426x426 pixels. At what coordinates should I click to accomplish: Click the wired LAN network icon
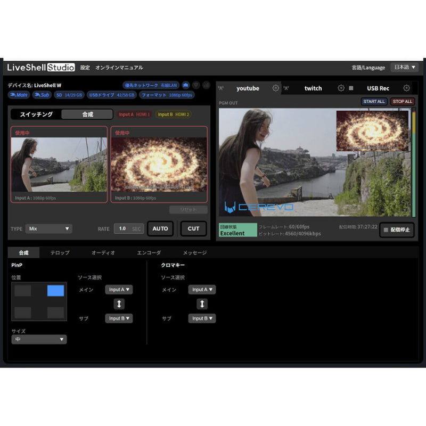[186, 85]
